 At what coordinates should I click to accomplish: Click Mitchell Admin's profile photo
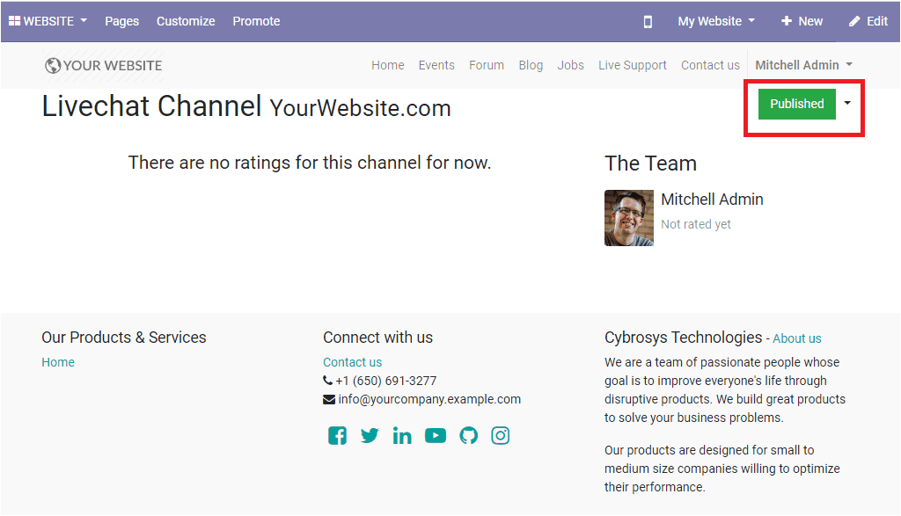[628, 218]
